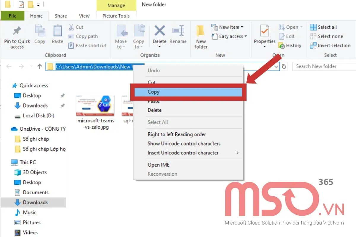
Task: Refresh the address bar folder view
Action: (284, 66)
